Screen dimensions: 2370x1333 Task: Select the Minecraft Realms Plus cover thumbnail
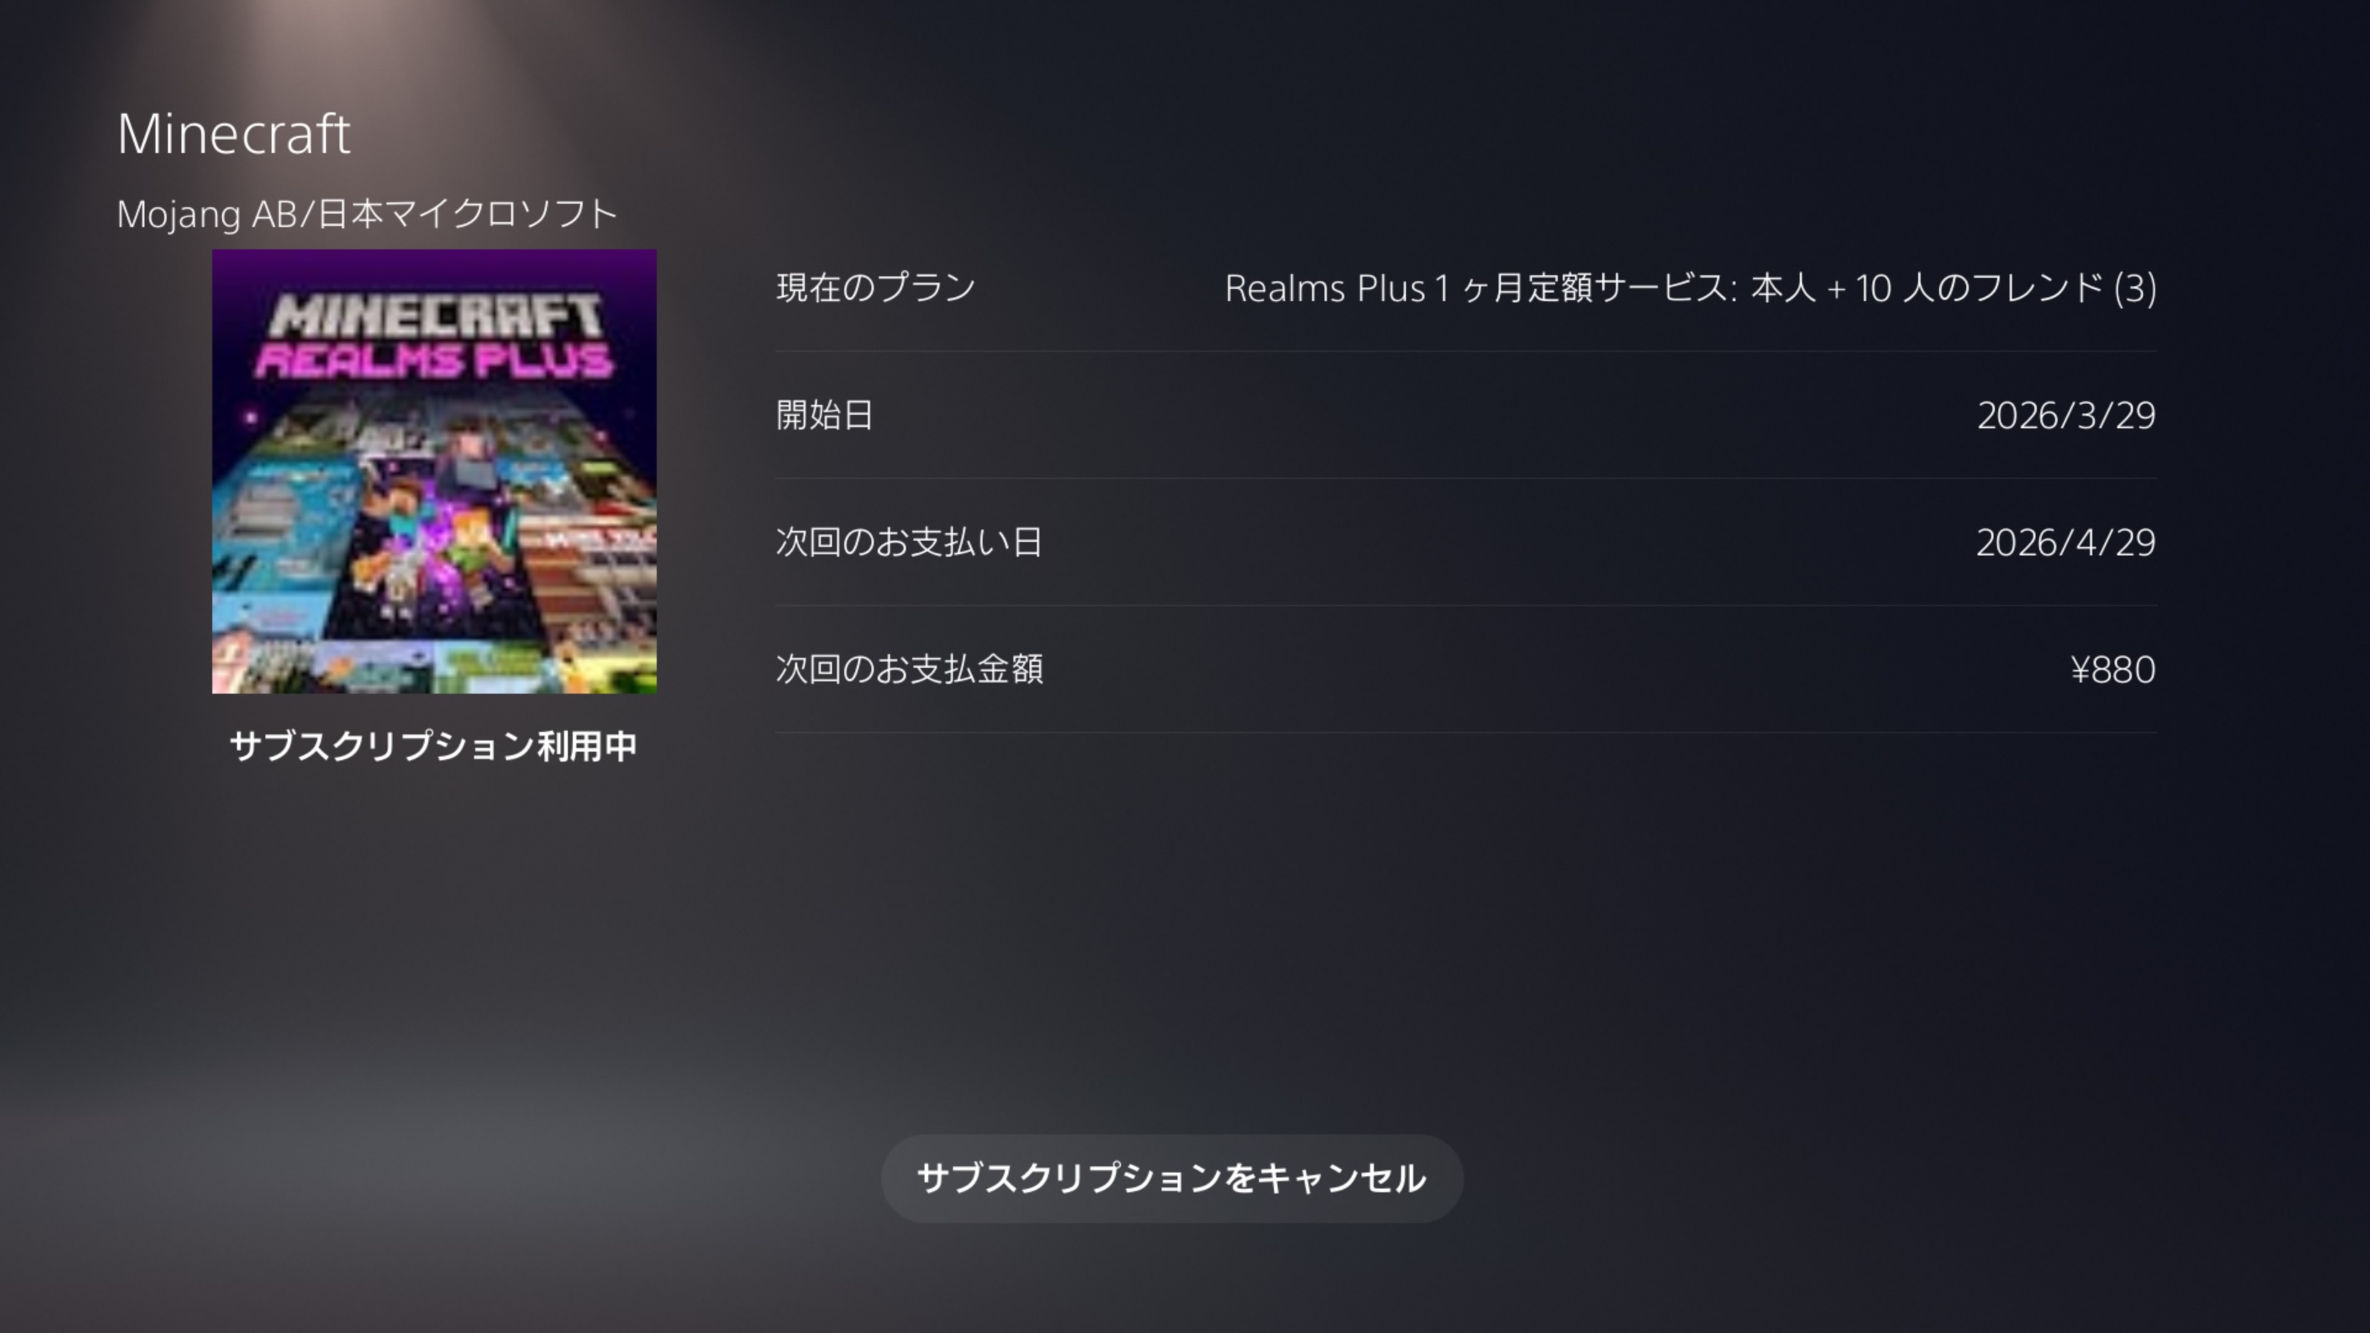pyautogui.click(x=434, y=471)
